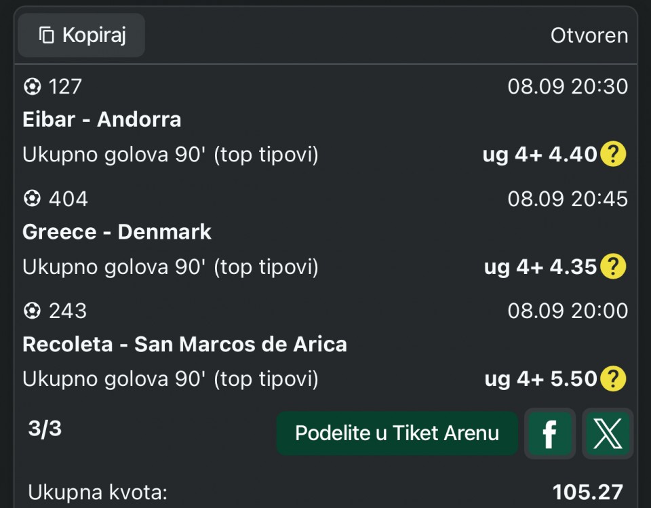The width and height of the screenshot is (651, 508).
Task: Open help for Eibar ug 4+ 4.40
Action: point(613,154)
